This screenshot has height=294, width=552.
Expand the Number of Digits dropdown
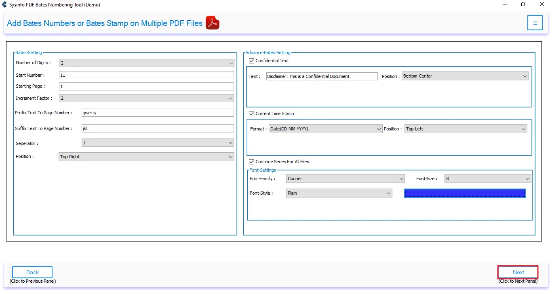tap(147, 63)
